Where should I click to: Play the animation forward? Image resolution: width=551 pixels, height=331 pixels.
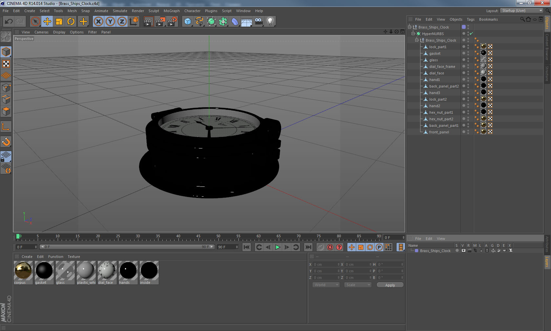(277, 247)
